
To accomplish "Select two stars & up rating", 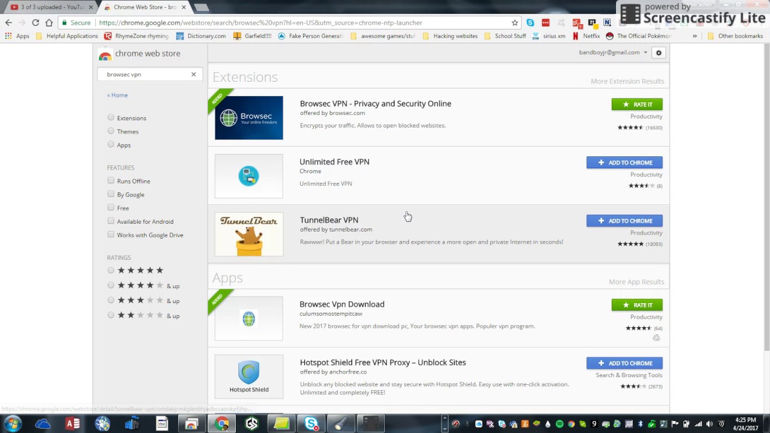I will coord(111,315).
